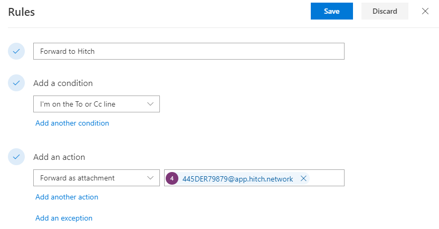Click the Save button
Screen dimensions: 439x229
click(x=331, y=11)
